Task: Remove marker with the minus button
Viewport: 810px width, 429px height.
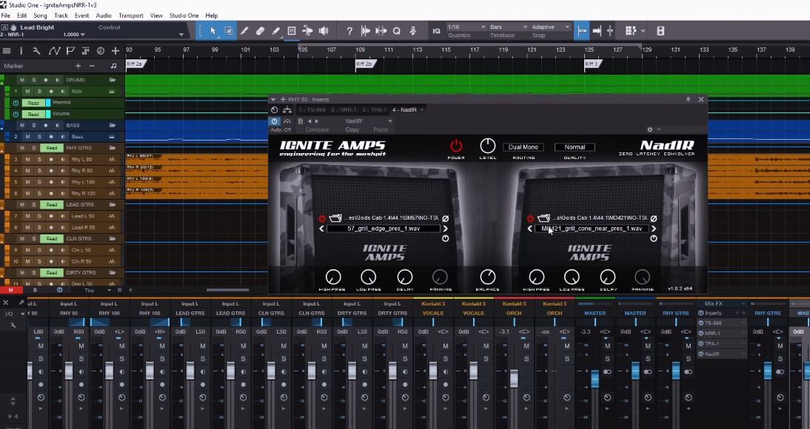Action: point(92,66)
